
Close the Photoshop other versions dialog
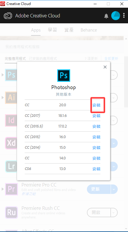point(105,67)
